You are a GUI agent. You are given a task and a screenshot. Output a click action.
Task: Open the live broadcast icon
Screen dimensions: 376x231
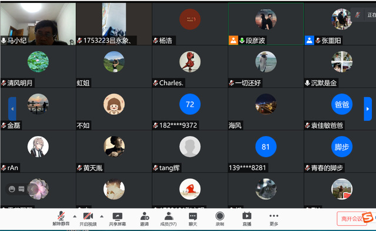pos(247,216)
